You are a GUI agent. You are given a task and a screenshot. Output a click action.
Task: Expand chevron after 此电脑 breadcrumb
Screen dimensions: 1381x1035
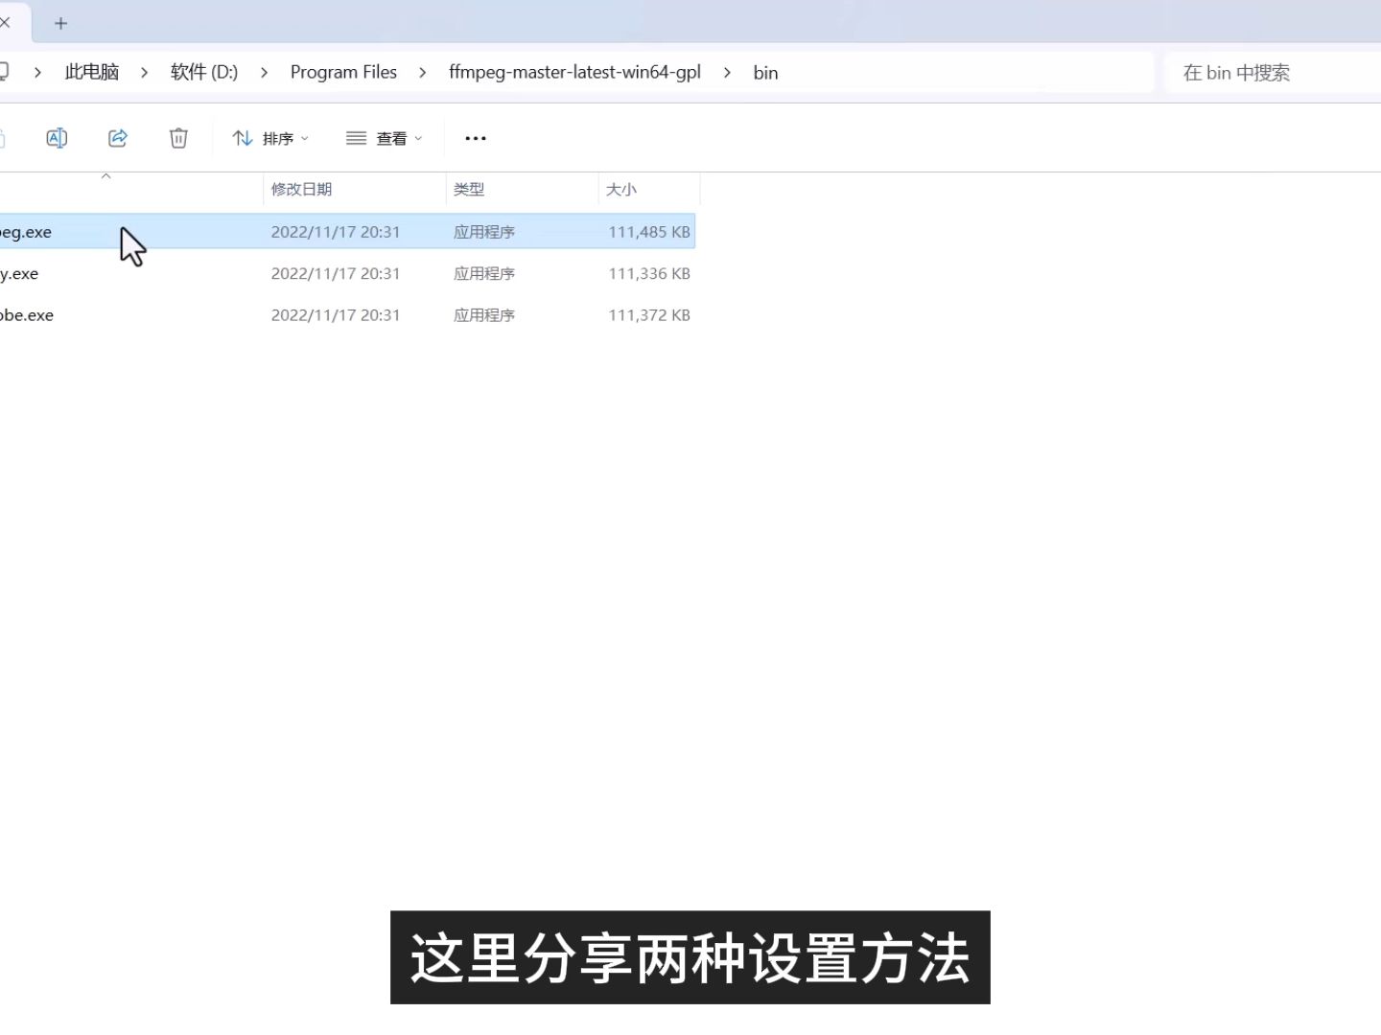tap(145, 72)
